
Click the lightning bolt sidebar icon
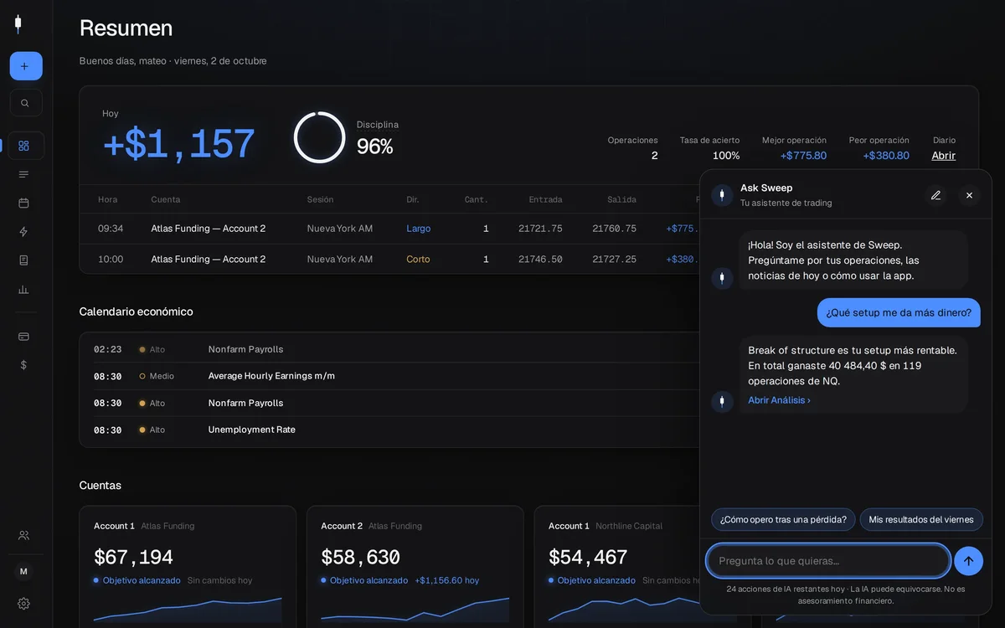pos(23,231)
